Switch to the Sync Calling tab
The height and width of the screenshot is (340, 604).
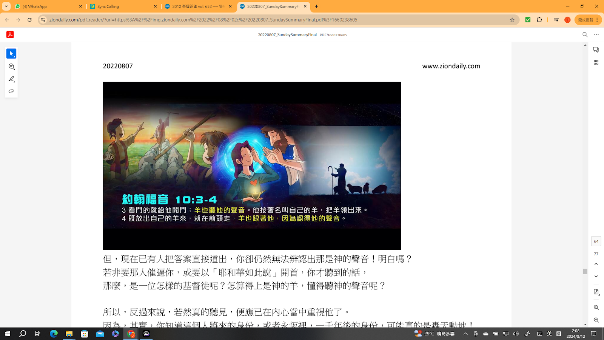[123, 6]
